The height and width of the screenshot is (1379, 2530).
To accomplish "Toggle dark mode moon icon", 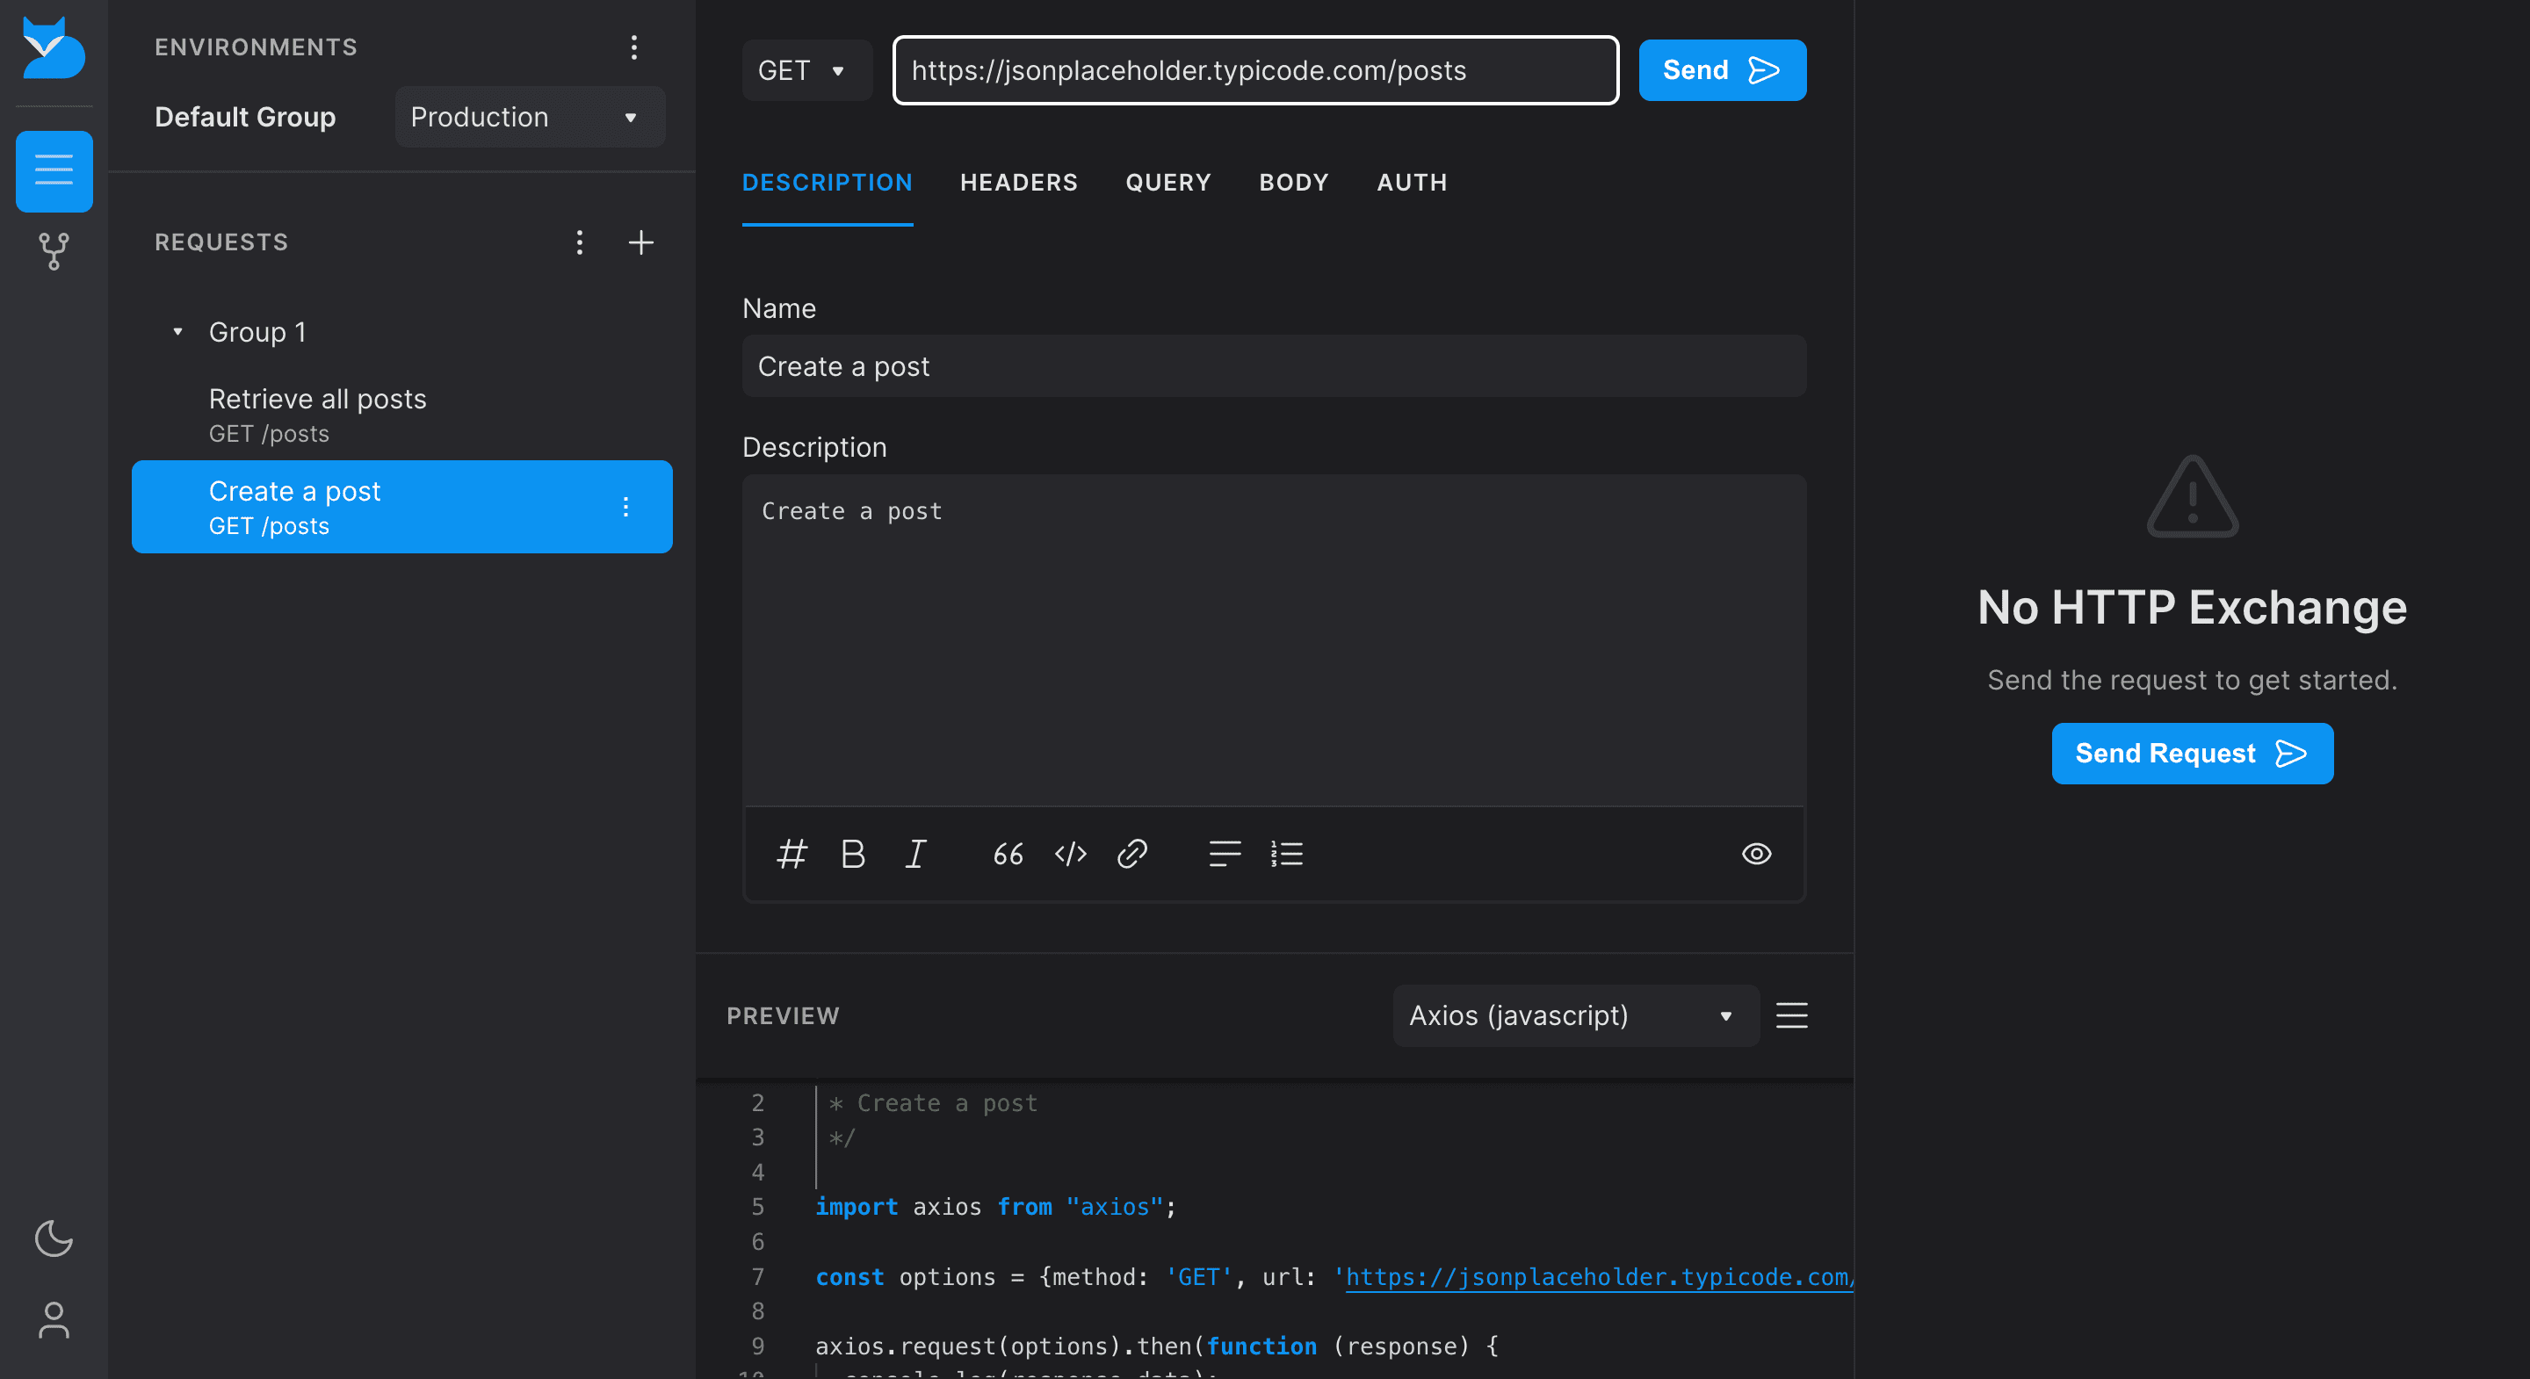I will pos(54,1238).
